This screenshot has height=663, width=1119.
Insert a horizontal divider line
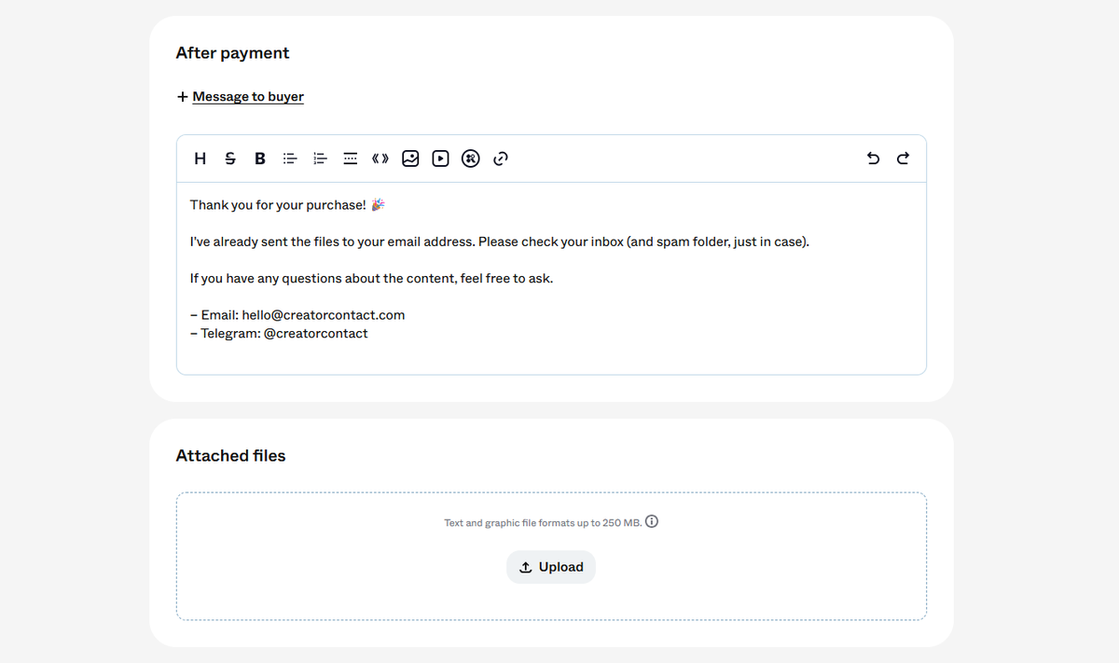click(x=350, y=159)
